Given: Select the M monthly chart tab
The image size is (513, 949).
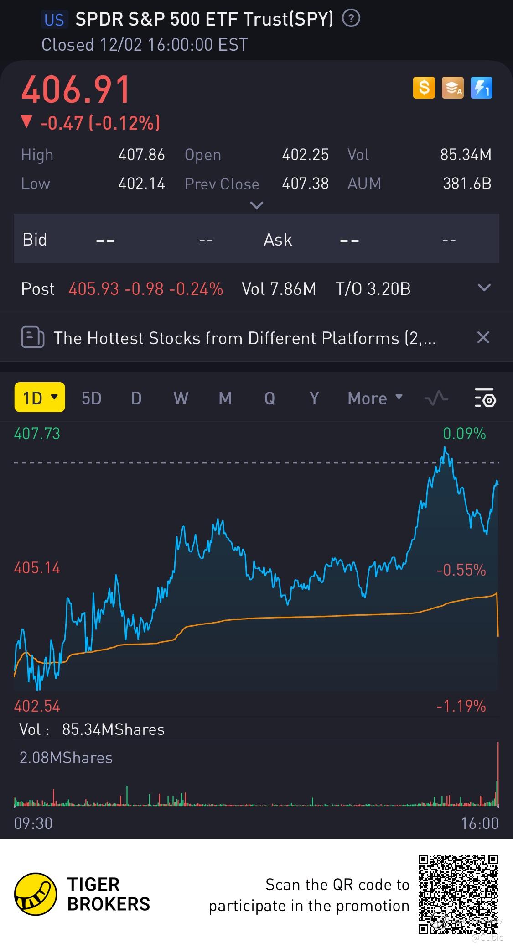Looking at the screenshot, I should (x=225, y=398).
